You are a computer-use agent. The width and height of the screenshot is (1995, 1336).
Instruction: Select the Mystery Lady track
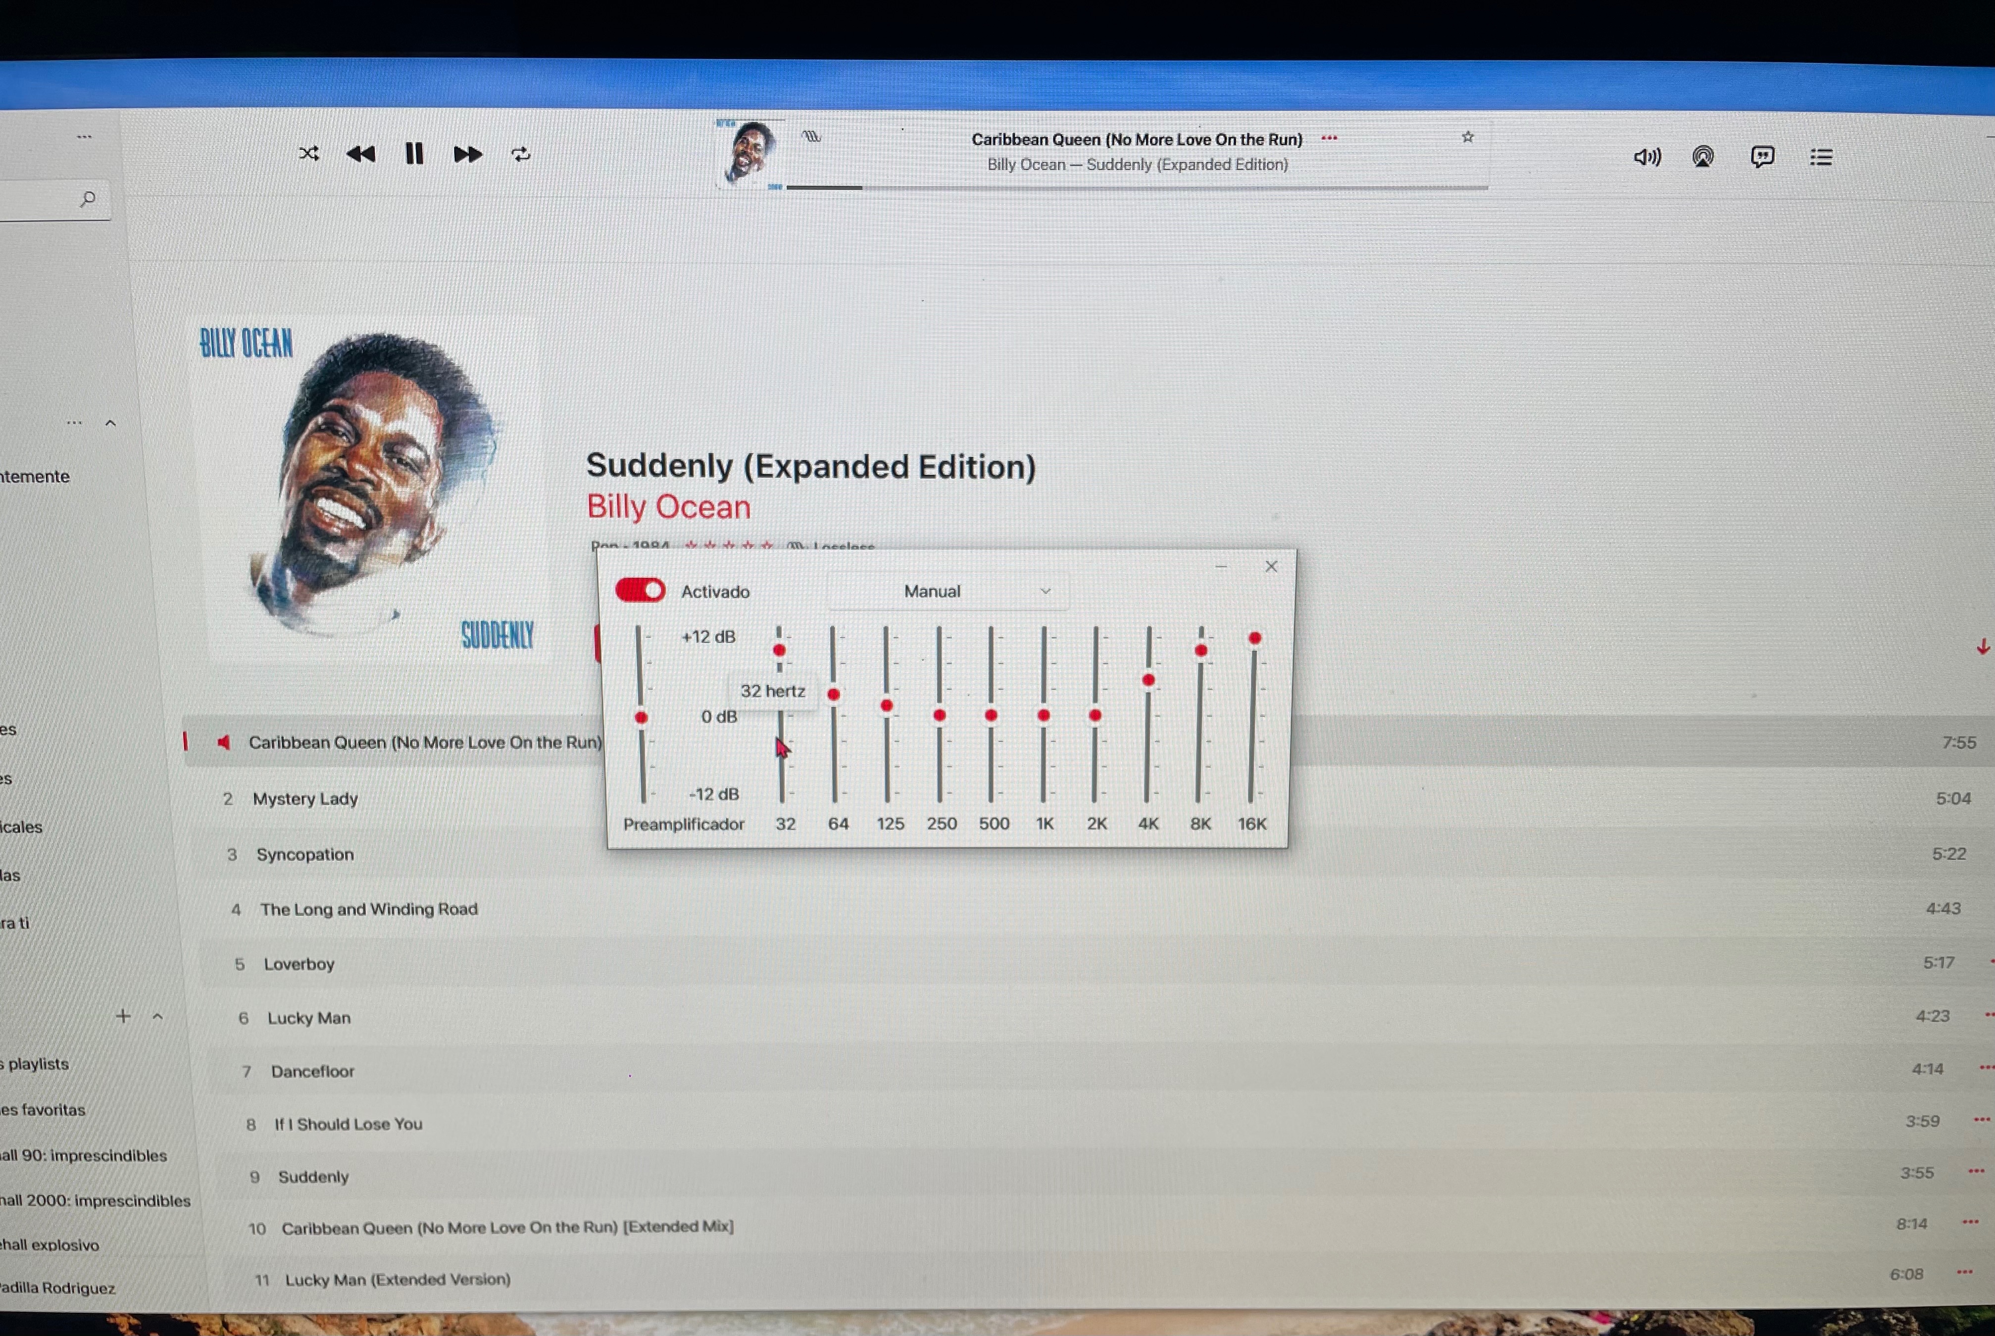coord(305,798)
